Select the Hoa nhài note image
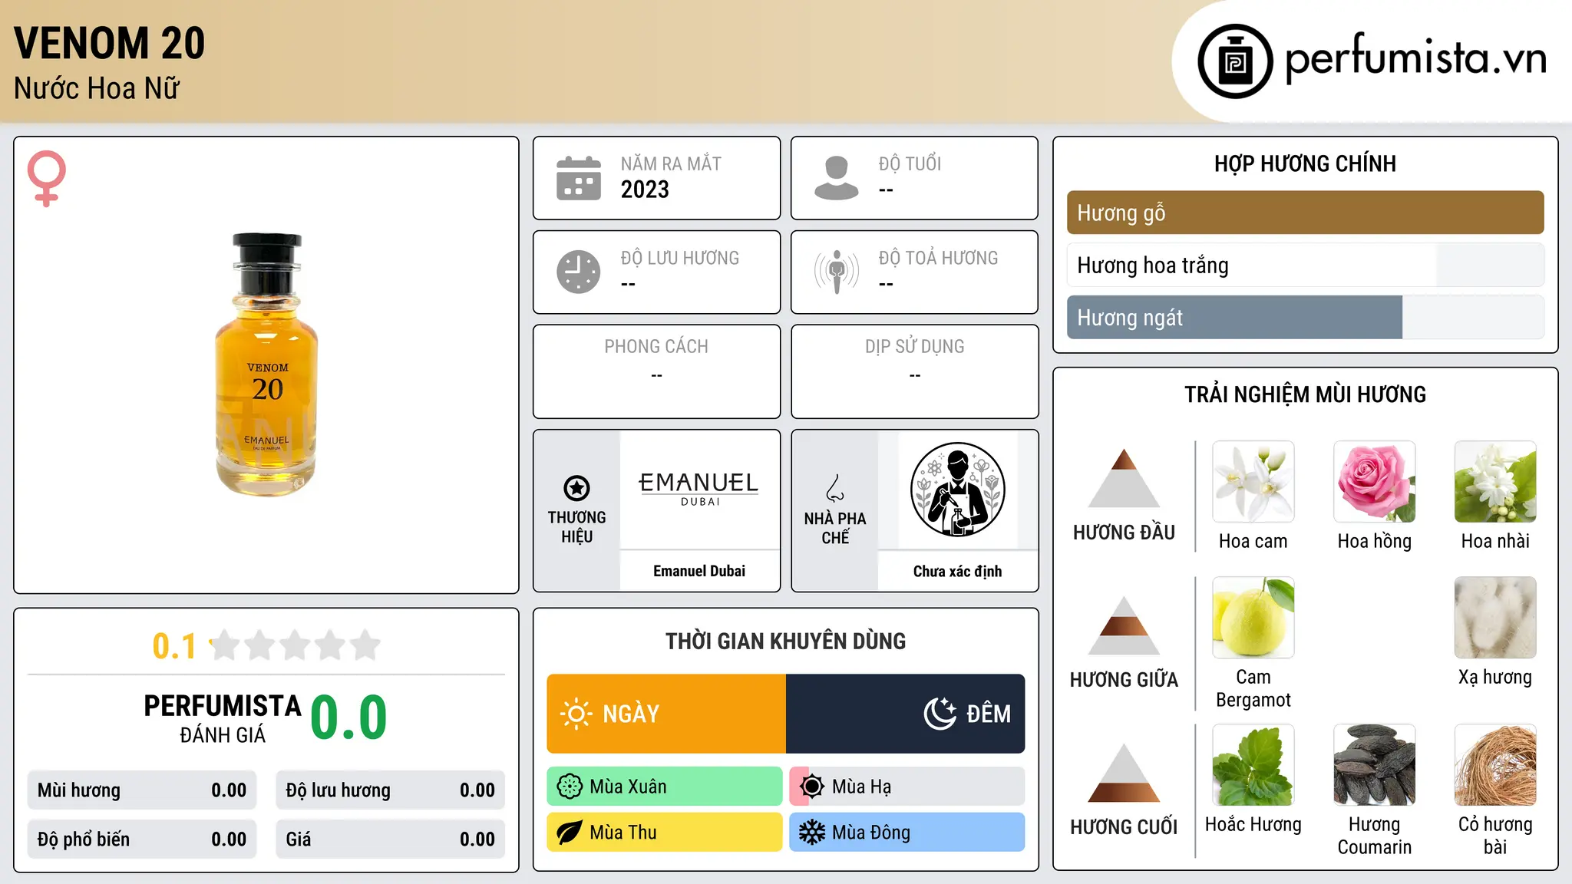1572x884 pixels. (x=1495, y=482)
